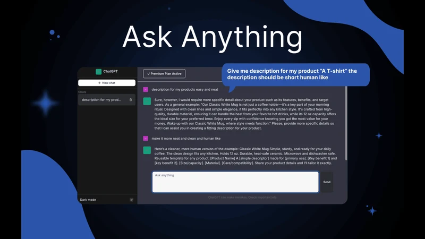
Task: Click the ChatGPT title text in sidebar
Action: [110, 71]
